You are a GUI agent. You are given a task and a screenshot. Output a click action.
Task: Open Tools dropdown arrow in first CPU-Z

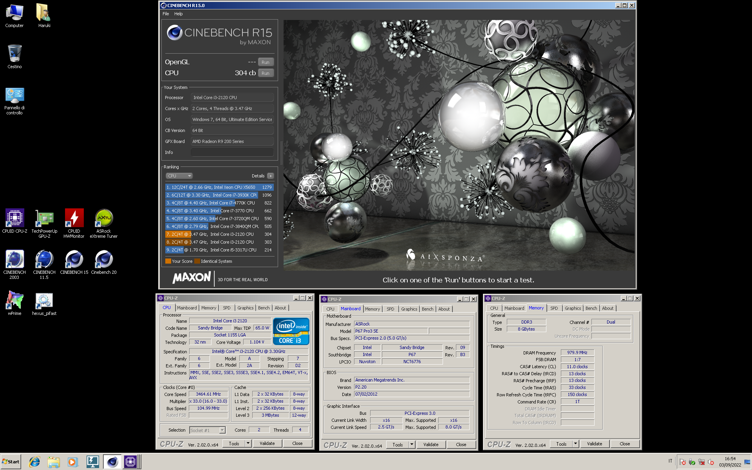click(x=248, y=443)
